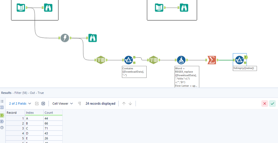Click Index cell containing C
Image resolution: width=278 pixels, height=143 pixels.
pos(34,128)
